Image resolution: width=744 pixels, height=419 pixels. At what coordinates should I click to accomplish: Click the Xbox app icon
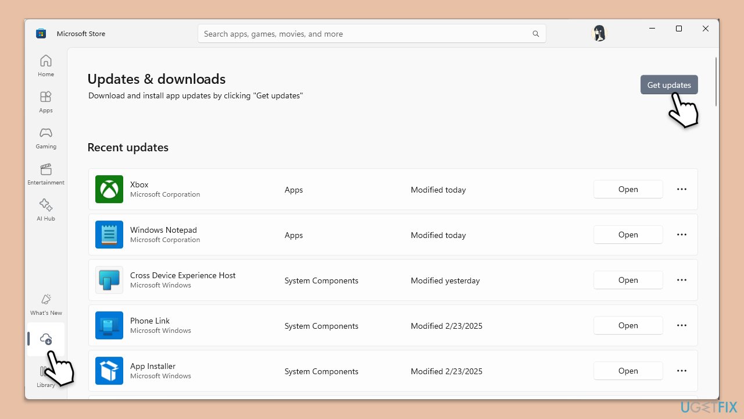(x=109, y=189)
